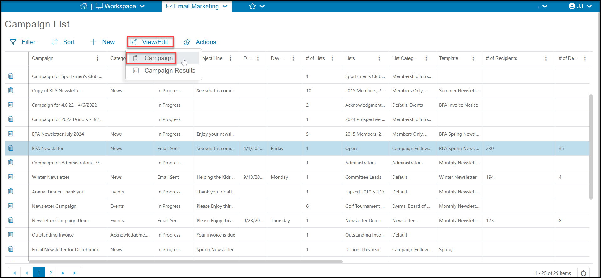Click trash icon for Outstanding Invoice campaign
This screenshot has width=601, height=278.
click(x=11, y=234)
